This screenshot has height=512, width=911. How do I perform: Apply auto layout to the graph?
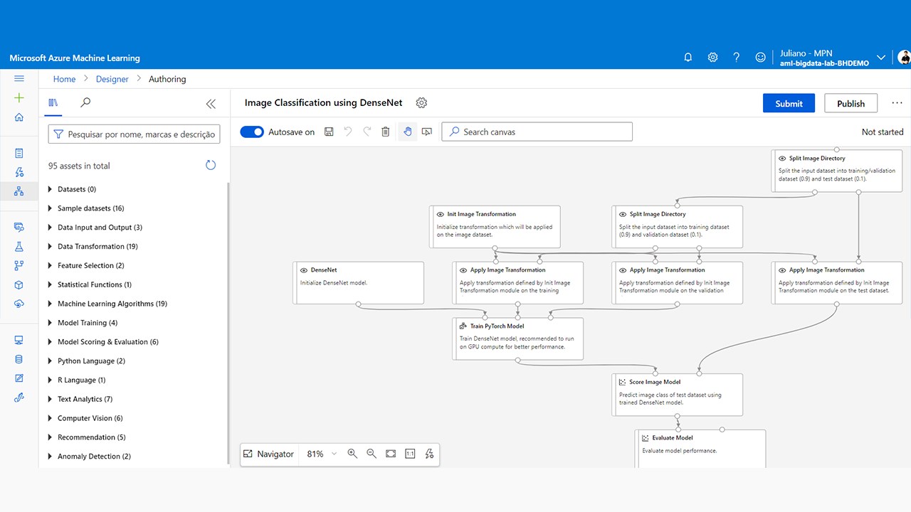point(429,454)
